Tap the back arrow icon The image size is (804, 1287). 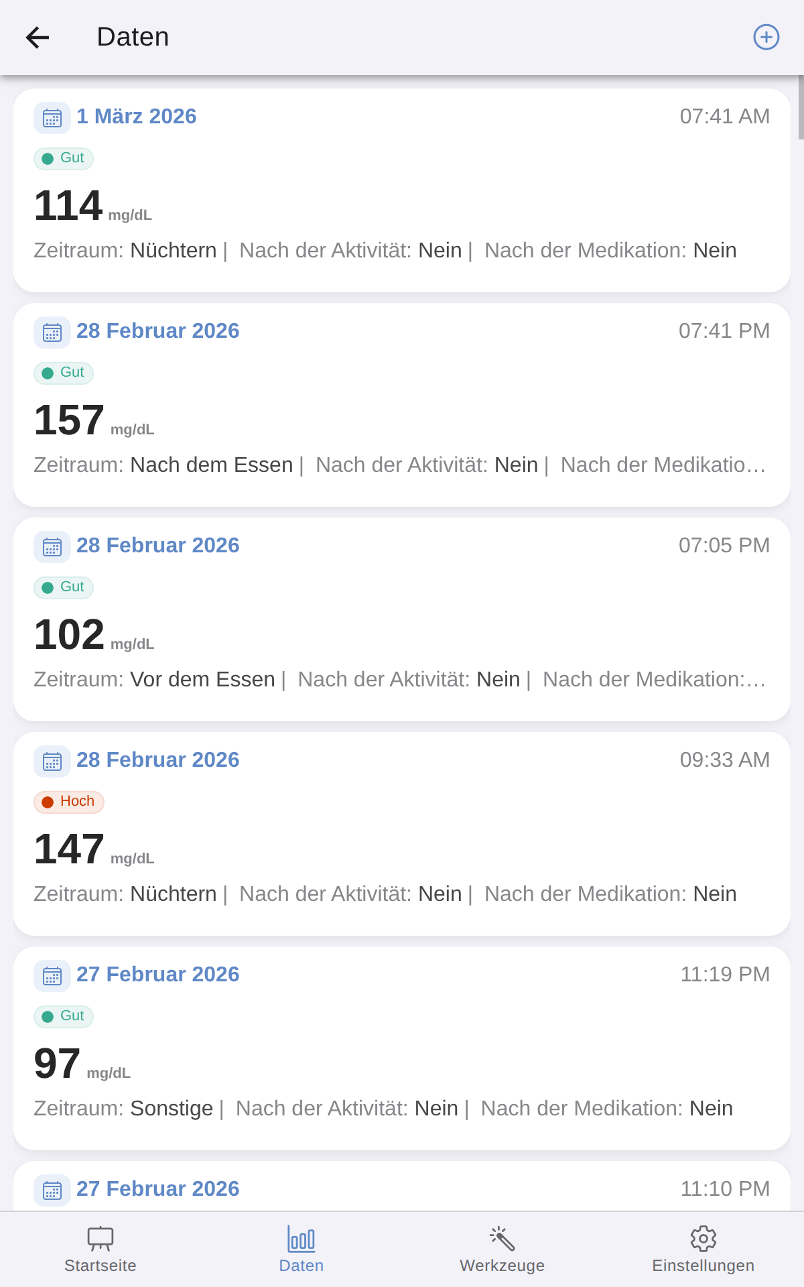click(x=38, y=38)
